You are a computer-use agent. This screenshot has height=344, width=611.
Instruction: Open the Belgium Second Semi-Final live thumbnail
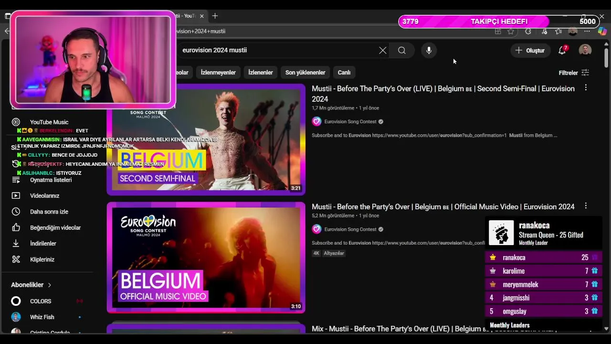coord(206,140)
